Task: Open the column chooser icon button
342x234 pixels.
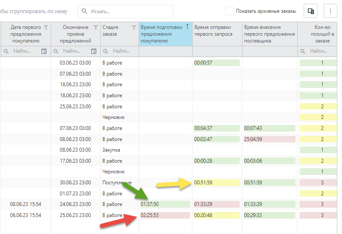Action: [x=311, y=11]
